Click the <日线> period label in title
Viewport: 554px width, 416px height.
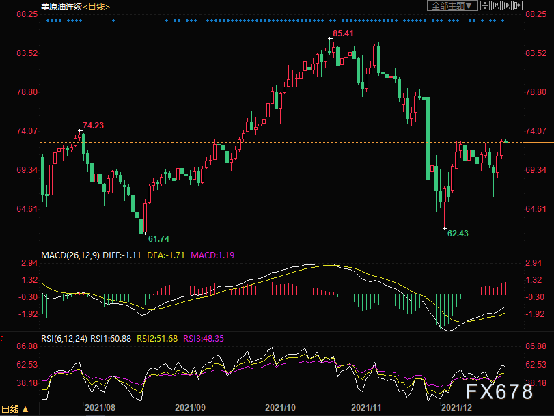96,7
